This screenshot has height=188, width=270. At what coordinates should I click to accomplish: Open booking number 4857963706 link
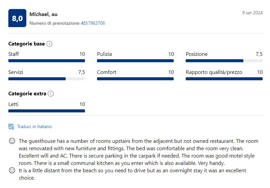[x=93, y=23]
